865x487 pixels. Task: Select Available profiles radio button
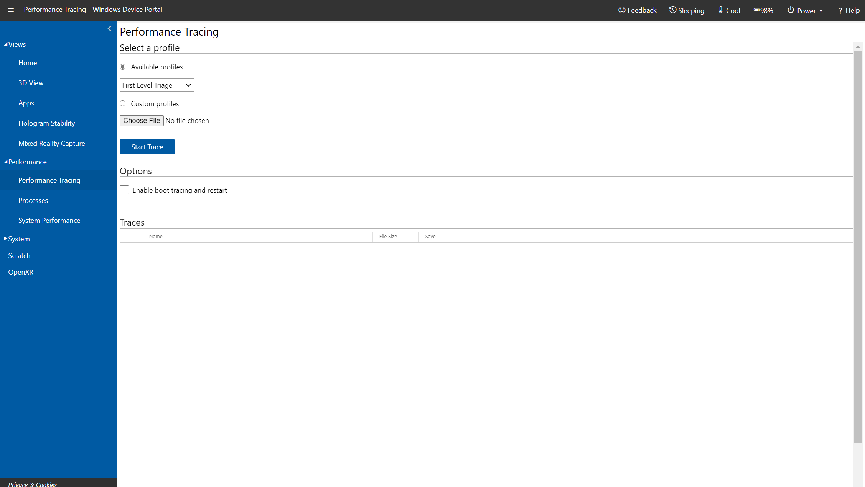point(123,67)
